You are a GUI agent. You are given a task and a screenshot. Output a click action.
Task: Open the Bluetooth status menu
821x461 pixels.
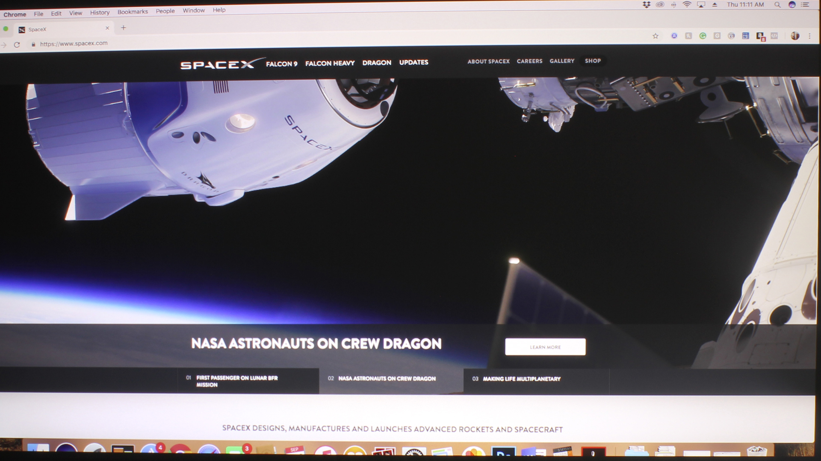(x=673, y=5)
